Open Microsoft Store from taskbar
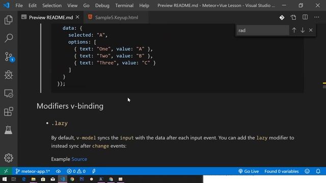This screenshot has width=326, height=183. (43, 179)
